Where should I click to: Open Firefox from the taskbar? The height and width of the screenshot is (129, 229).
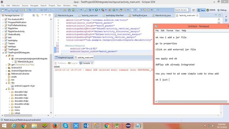tap(55, 126)
